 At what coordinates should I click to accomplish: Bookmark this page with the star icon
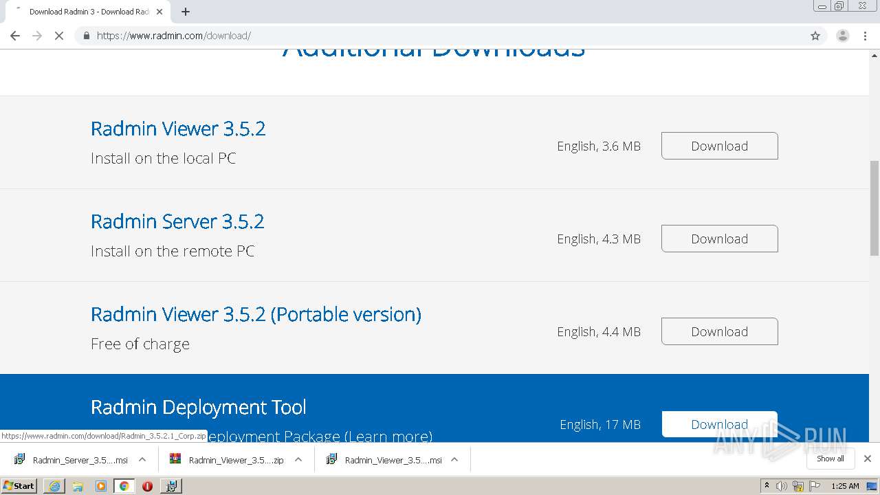coord(815,36)
